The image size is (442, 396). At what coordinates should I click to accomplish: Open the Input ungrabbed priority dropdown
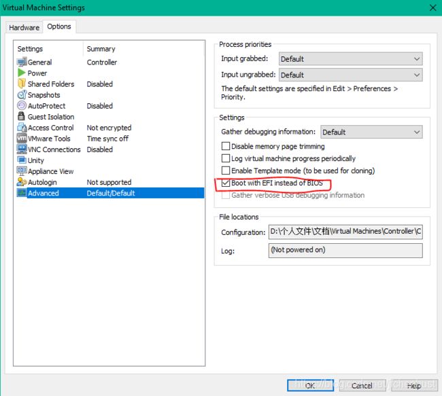pyautogui.click(x=351, y=75)
